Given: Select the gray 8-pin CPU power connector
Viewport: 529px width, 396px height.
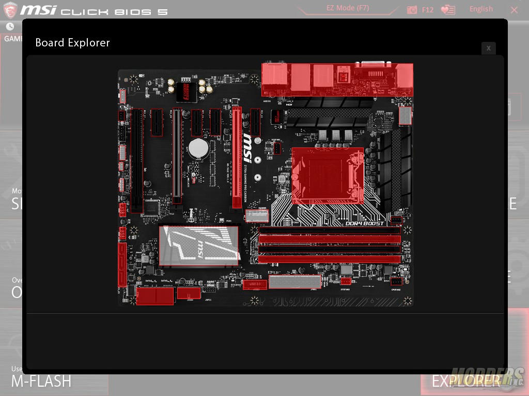Looking at the screenshot, I should tap(405, 115).
